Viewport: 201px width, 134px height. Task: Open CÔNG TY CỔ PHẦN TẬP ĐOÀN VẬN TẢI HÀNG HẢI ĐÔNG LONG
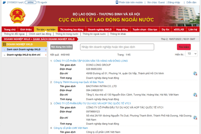click(x=91, y=61)
